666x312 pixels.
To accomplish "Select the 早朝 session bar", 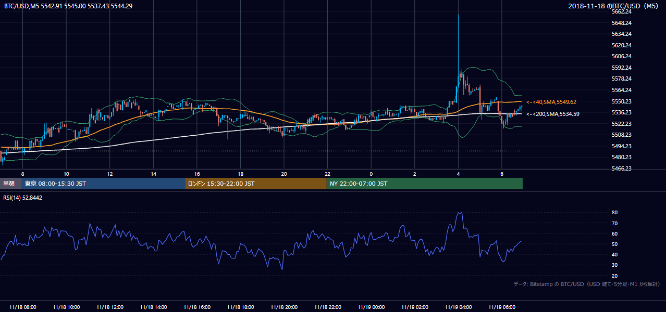I will [11, 184].
